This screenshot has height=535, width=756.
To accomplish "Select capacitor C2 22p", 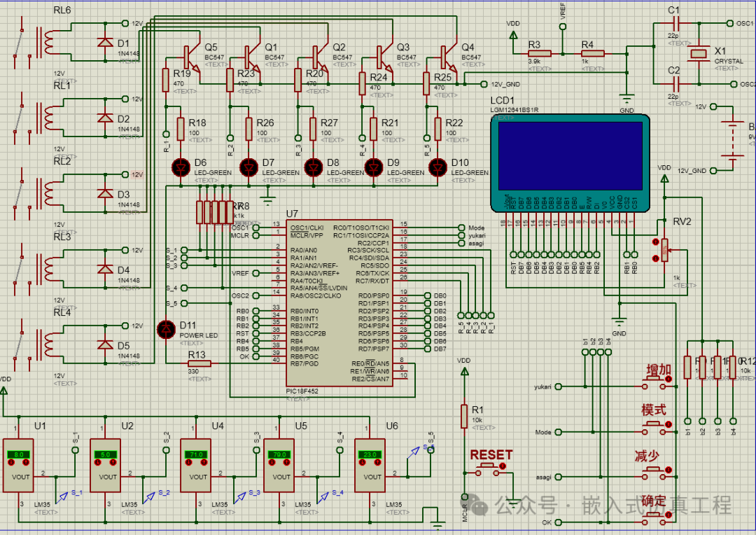I will [x=675, y=84].
